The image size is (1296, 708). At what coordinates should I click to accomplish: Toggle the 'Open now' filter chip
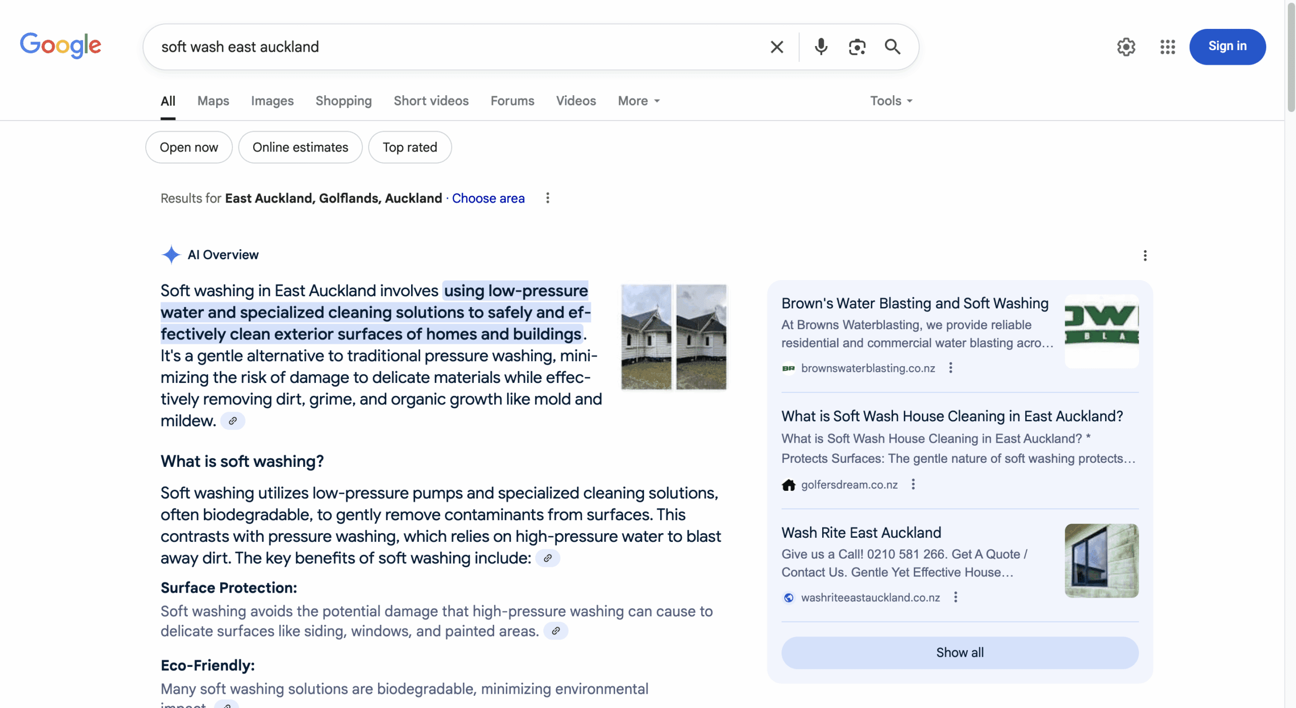pyautogui.click(x=189, y=147)
